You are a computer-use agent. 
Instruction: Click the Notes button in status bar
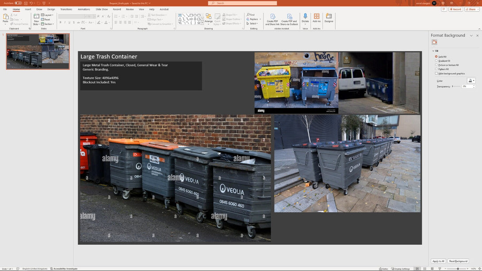(x=384, y=269)
